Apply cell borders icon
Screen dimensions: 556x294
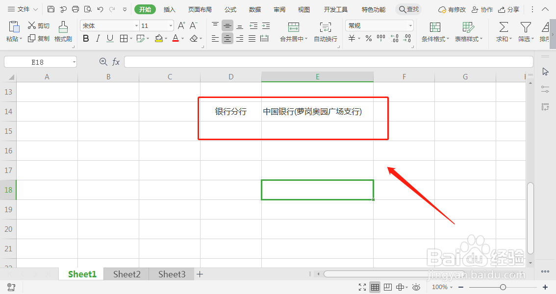(x=124, y=38)
